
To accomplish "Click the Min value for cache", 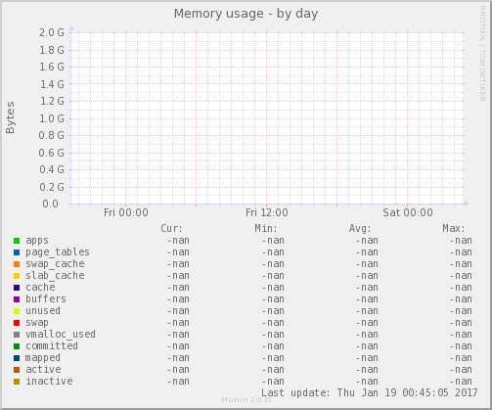I will [273, 288].
